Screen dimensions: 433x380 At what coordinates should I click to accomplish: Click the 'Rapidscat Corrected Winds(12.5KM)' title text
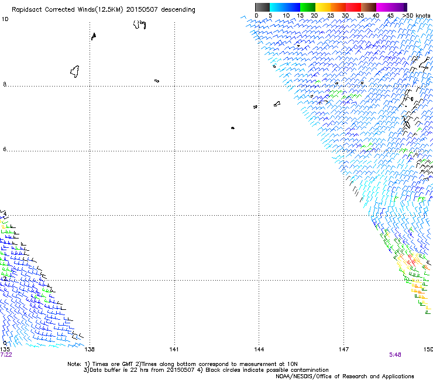(67, 10)
